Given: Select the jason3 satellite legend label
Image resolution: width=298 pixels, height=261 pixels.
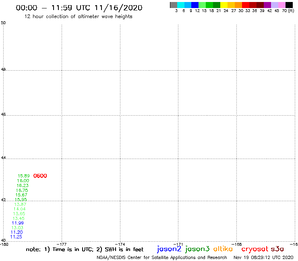Looking at the screenshot, I should point(197,249).
